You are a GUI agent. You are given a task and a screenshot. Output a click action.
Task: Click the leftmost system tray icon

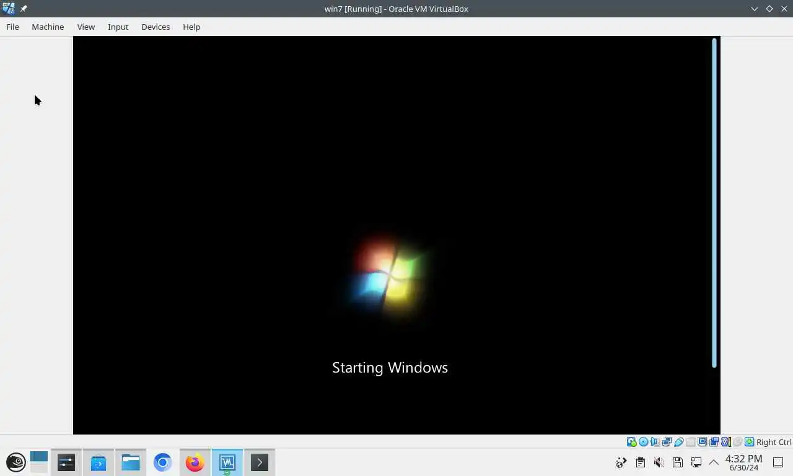(x=621, y=462)
